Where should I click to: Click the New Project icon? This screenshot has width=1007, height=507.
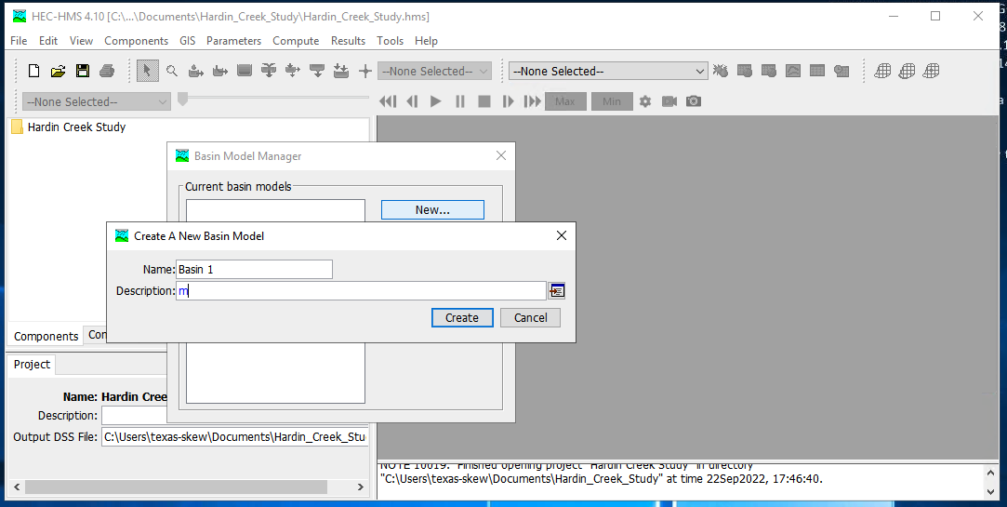pyautogui.click(x=34, y=72)
